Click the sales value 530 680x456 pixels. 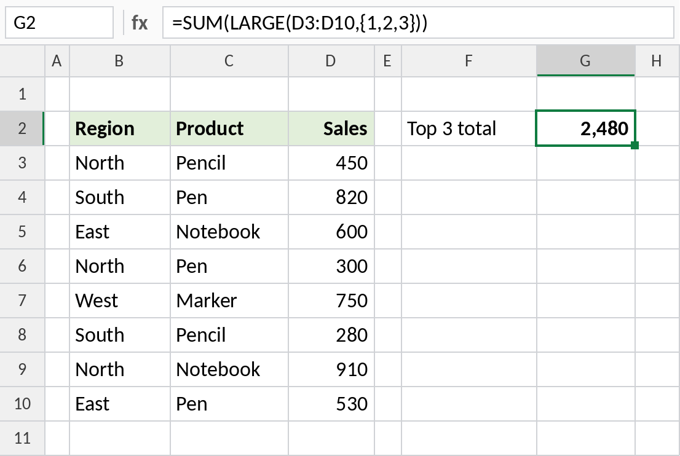coord(331,404)
